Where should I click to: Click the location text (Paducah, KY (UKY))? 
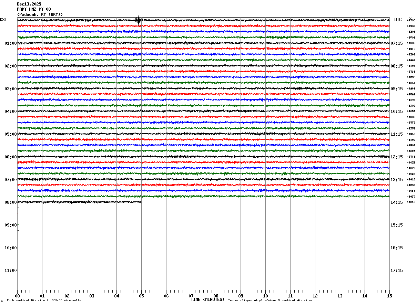[x=40, y=14]
